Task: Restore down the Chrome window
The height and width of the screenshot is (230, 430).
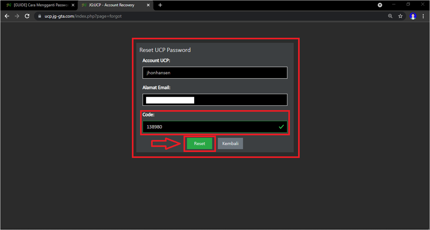Action: coord(408,4)
